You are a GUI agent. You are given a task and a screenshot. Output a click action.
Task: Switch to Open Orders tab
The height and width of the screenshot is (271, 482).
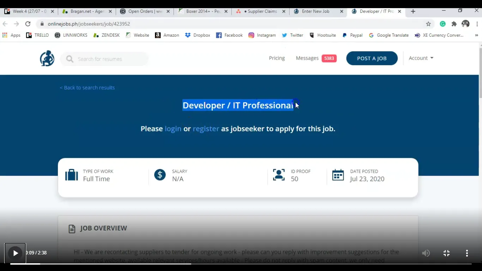click(145, 11)
